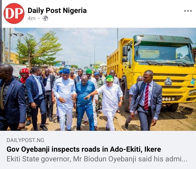196x169 pixels.
Task: Click the Ekiti State governor description snippet
Action: tap(97, 159)
